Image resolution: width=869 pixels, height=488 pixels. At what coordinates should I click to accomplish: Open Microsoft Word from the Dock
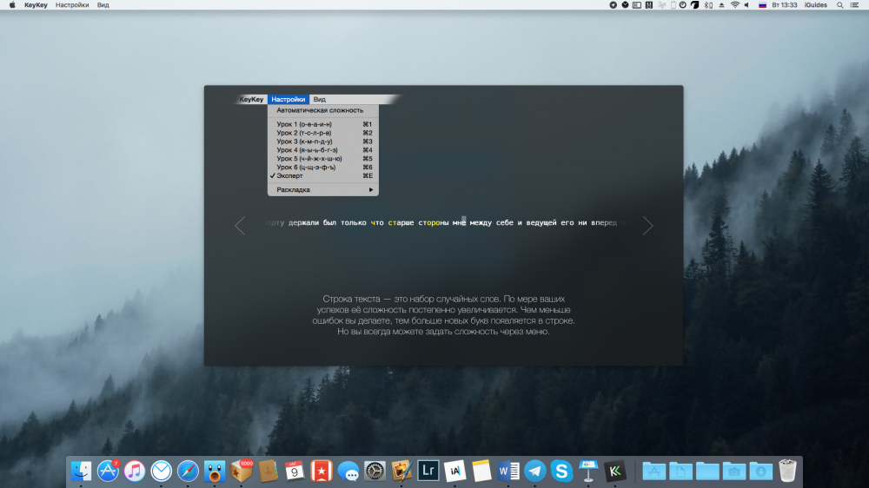click(x=508, y=471)
